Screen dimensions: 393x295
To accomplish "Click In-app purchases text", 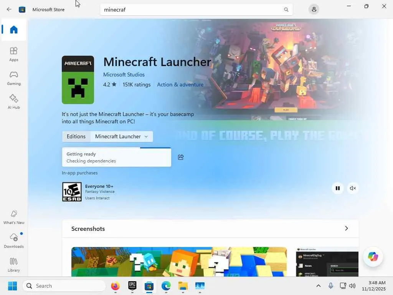I will click(x=80, y=173).
